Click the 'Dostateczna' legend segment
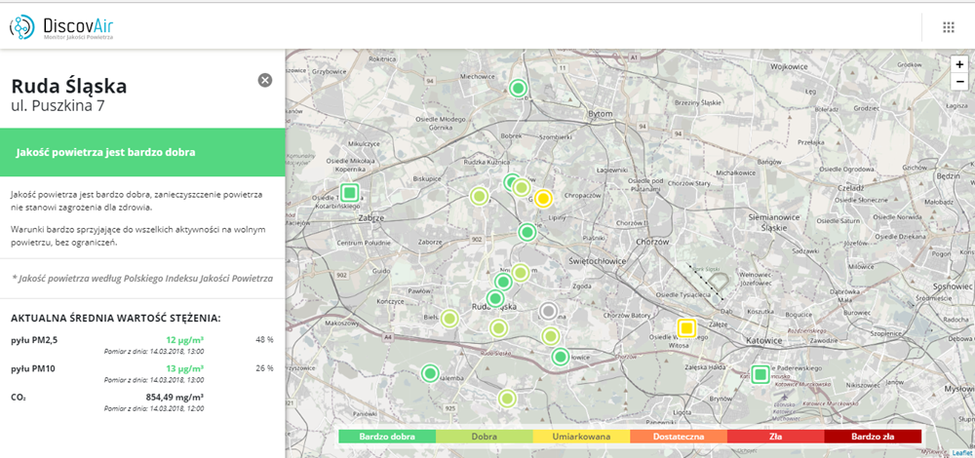Screen dimensions: 975x458 [679, 437]
